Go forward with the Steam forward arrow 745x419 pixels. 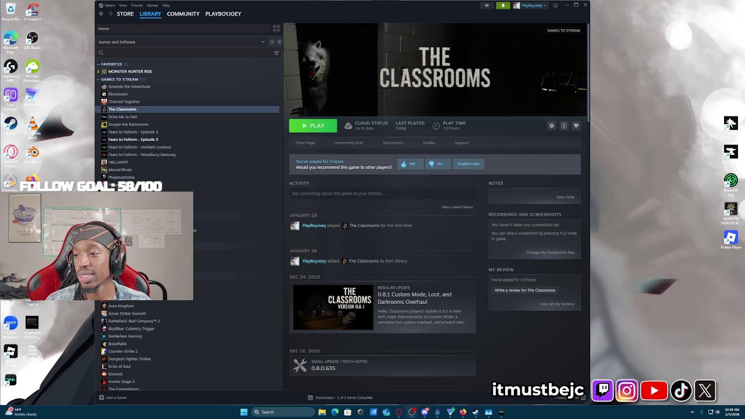point(109,14)
